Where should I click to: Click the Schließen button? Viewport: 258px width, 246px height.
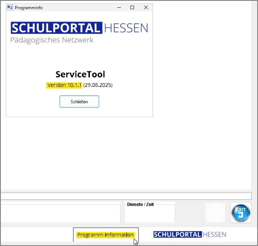[x=79, y=102]
